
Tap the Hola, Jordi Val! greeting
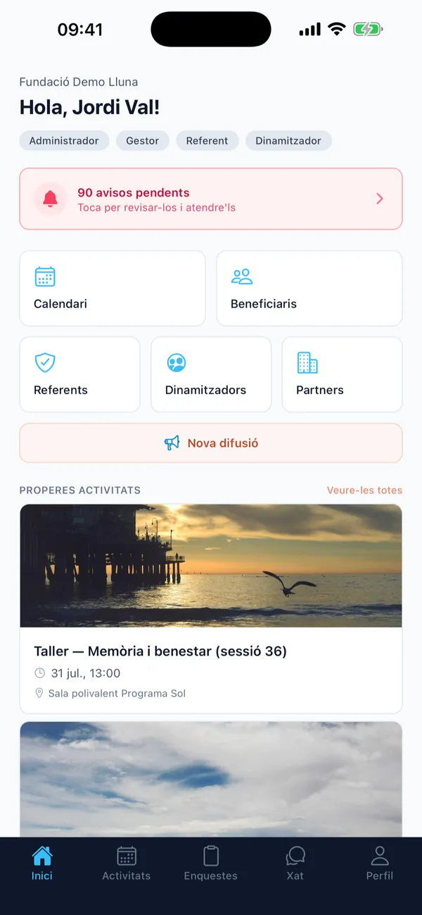89,107
